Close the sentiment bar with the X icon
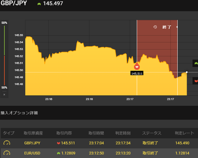 (4, 94)
